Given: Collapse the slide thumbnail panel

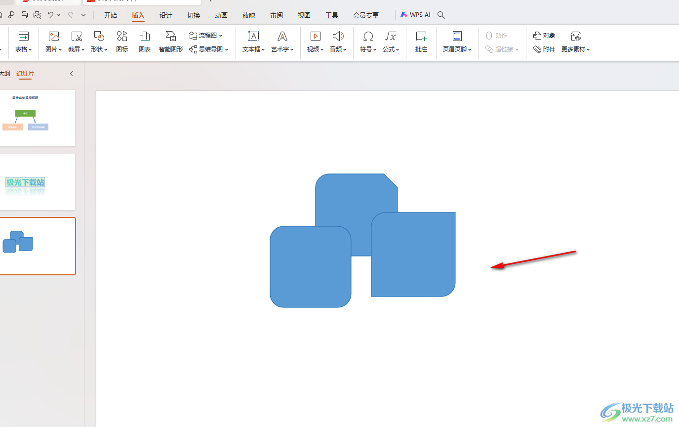Looking at the screenshot, I should click(x=71, y=74).
